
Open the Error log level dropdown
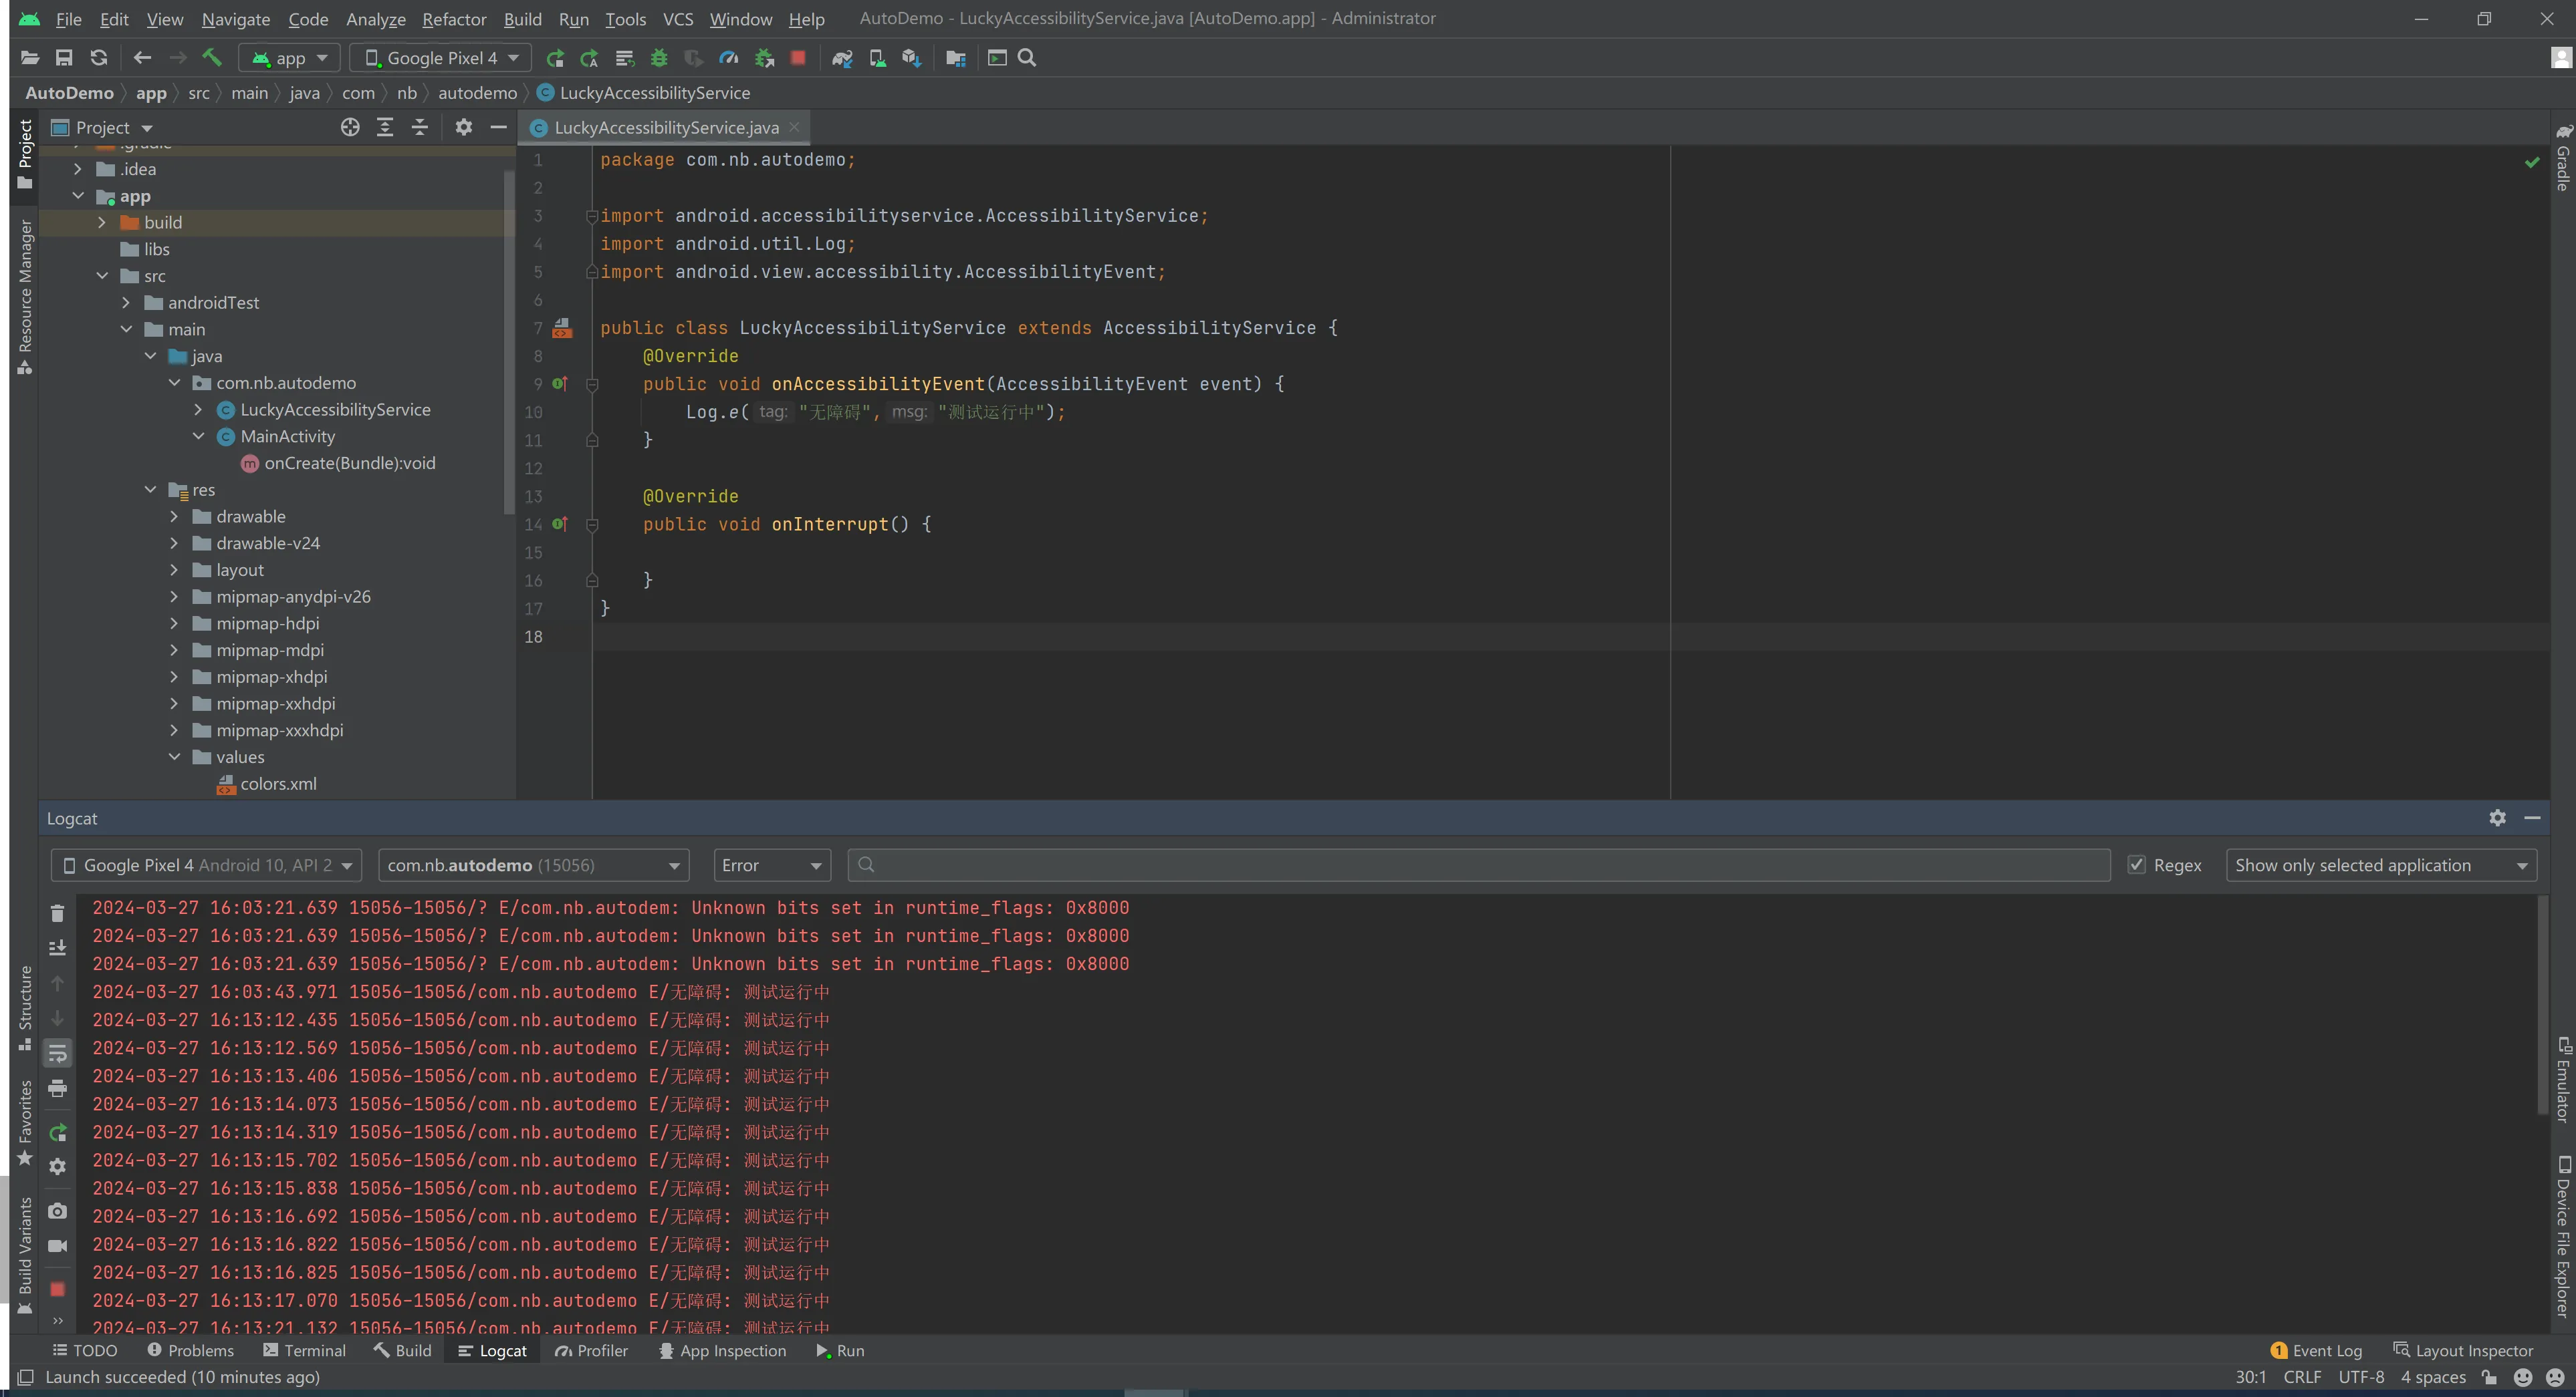click(771, 865)
